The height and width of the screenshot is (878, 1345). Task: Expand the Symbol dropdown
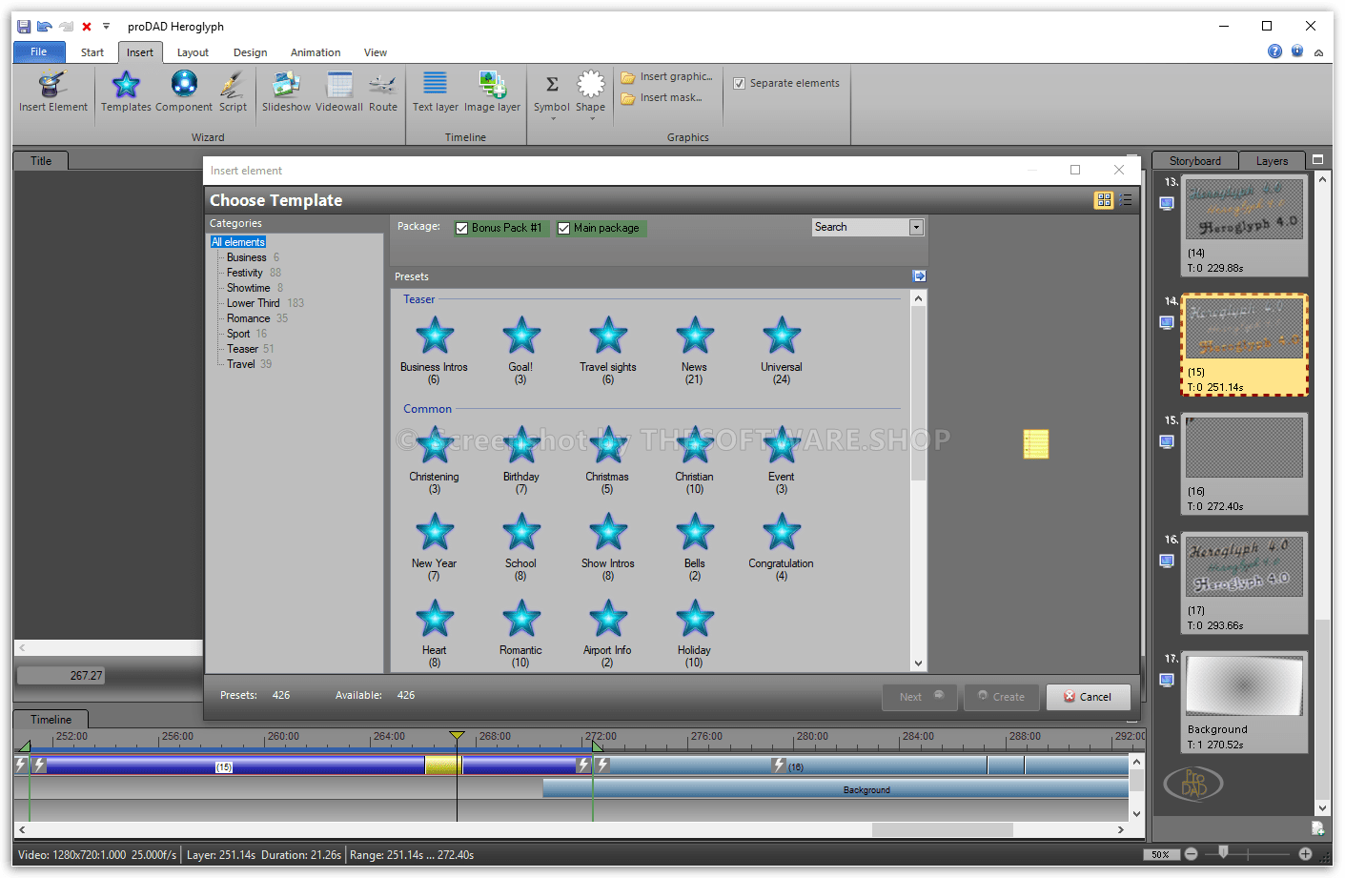pos(552,119)
